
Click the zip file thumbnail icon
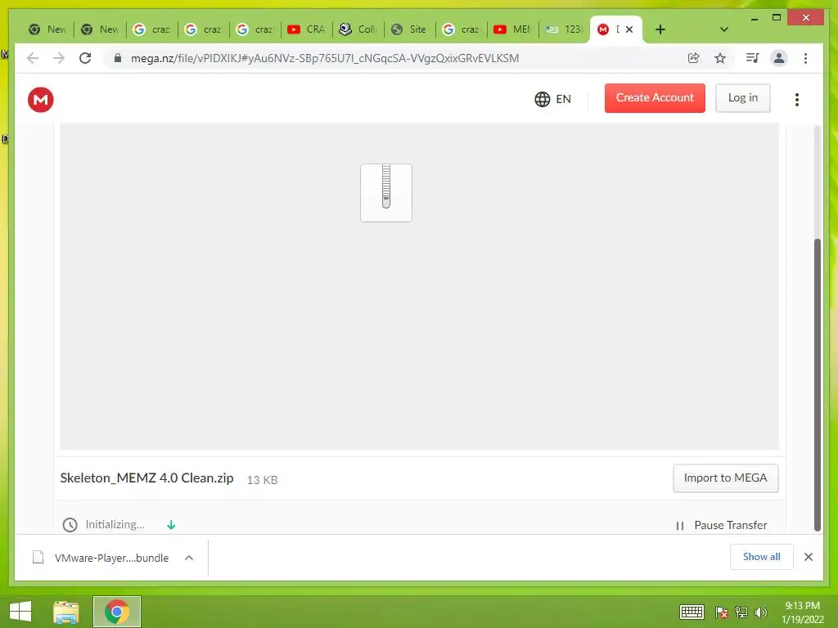(386, 193)
